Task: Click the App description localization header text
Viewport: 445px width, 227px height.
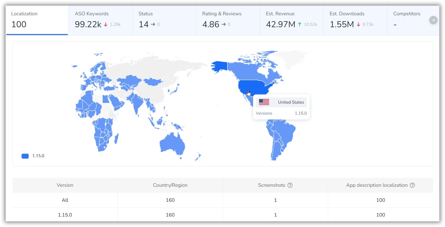Action: (x=377, y=185)
